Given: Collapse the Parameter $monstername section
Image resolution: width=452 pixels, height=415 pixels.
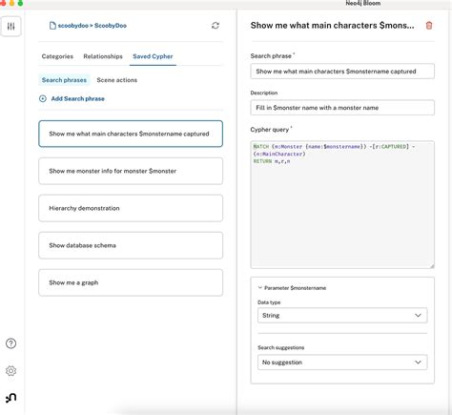Looking at the screenshot, I should pos(259,288).
